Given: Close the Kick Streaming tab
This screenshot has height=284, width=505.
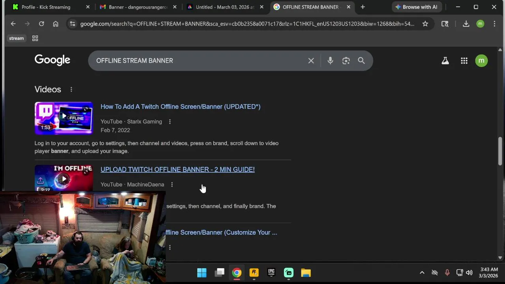Looking at the screenshot, I should [88, 7].
